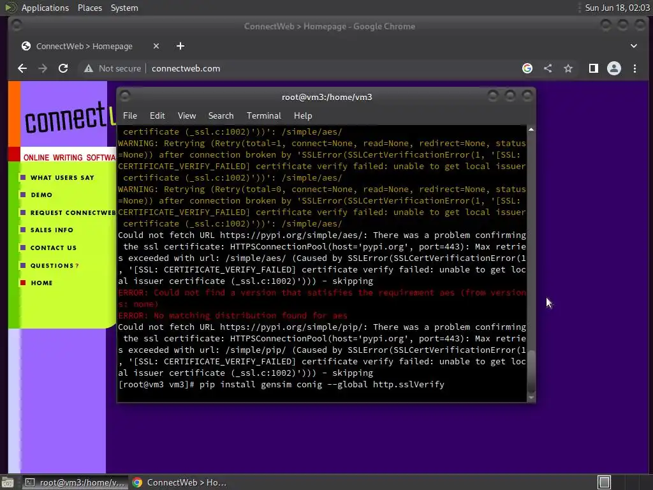This screenshot has height=490, width=653.
Task: Open the System menu
Action: 124,8
